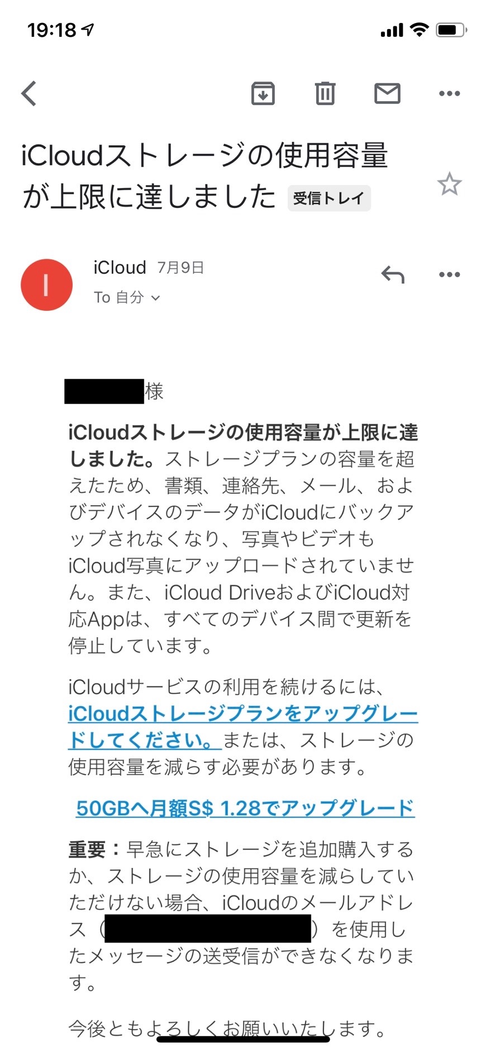Tap the iCloud sender name

coord(120,268)
